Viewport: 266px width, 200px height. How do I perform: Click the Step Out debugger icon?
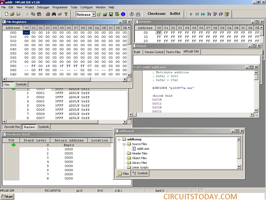pos(221,14)
